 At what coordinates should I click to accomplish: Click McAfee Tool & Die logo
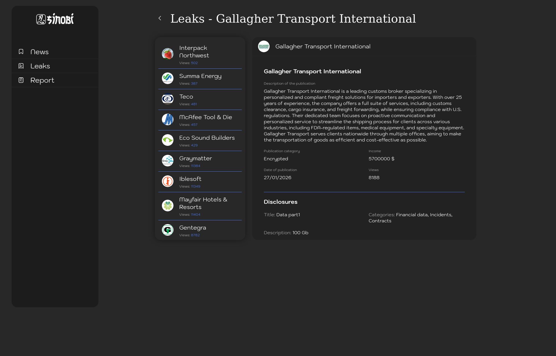[x=167, y=119]
